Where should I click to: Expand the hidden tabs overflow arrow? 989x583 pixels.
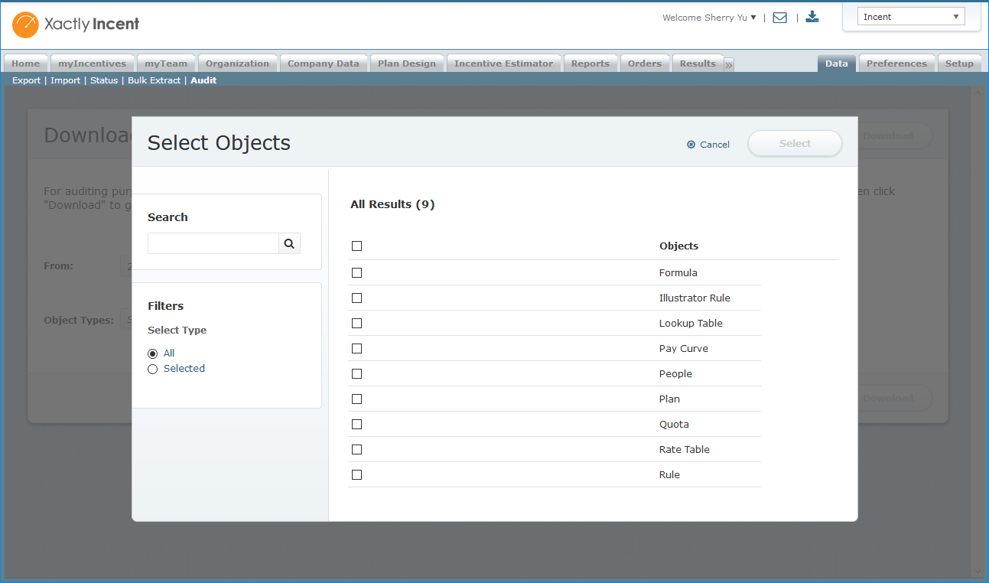(x=729, y=65)
